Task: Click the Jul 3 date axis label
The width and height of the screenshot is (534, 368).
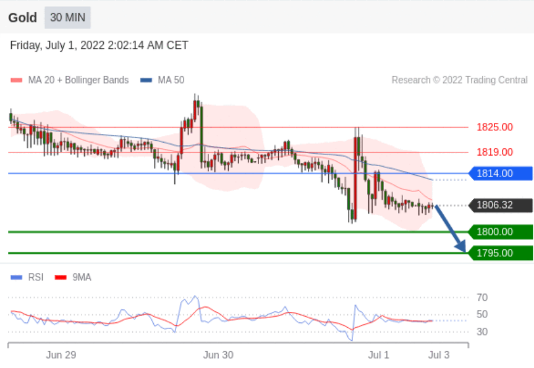Action: click(x=439, y=355)
